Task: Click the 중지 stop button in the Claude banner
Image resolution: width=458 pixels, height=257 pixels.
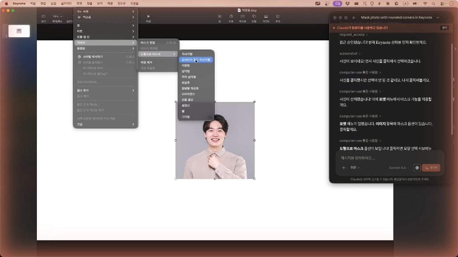Action: pos(445,28)
